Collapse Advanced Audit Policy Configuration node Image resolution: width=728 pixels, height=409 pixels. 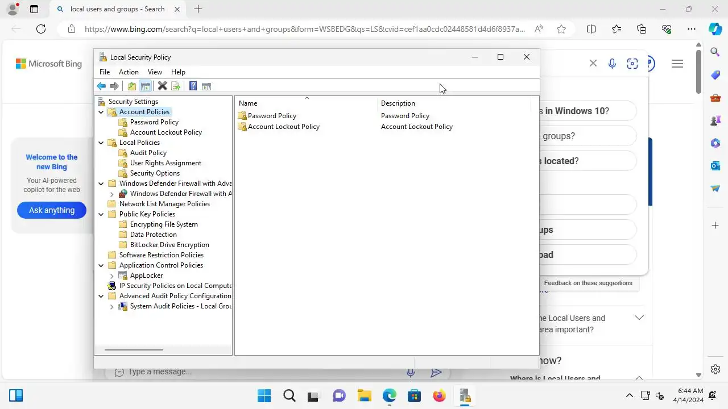(101, 296)
